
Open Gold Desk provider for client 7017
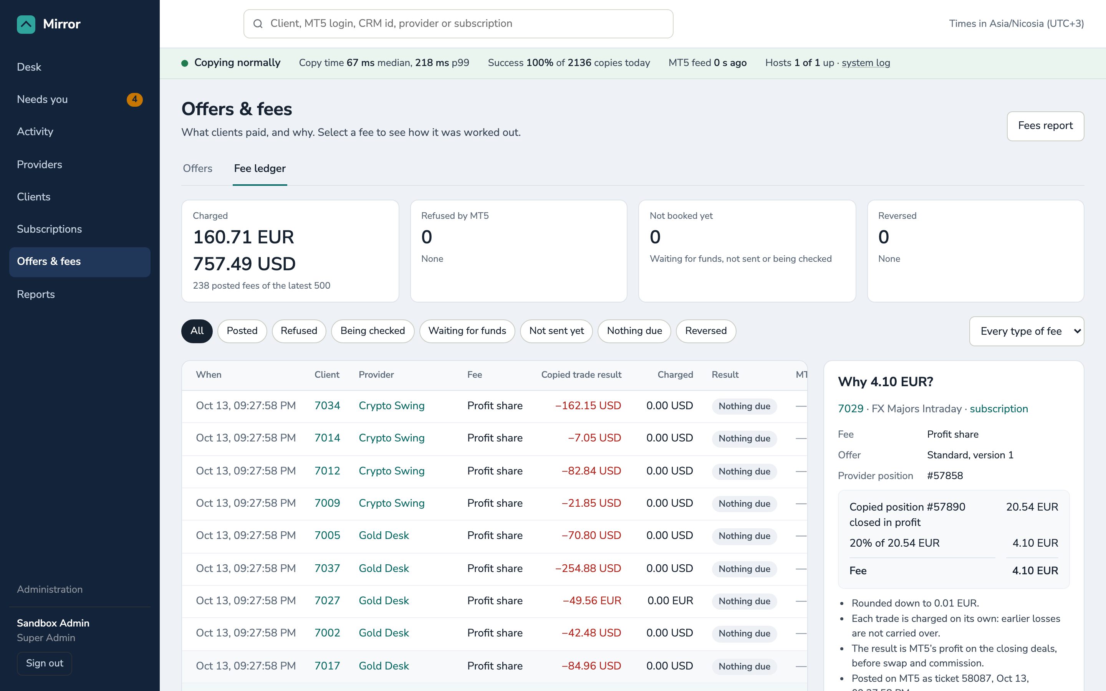point(384,666)
